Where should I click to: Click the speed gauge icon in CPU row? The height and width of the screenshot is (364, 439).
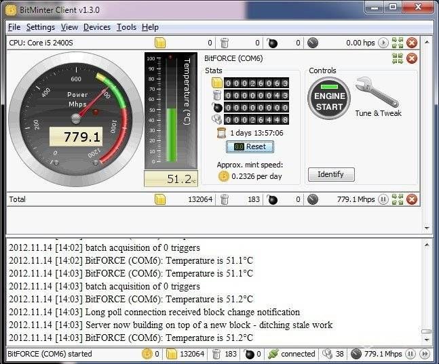pos(313,43)
